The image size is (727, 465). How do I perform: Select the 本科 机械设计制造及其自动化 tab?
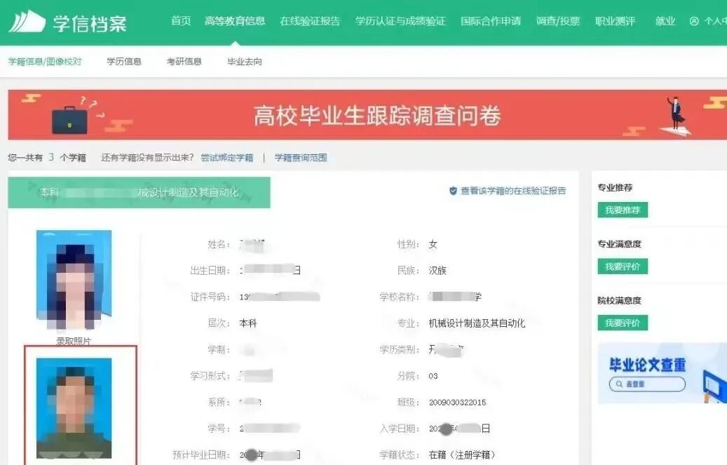(139, 192)
